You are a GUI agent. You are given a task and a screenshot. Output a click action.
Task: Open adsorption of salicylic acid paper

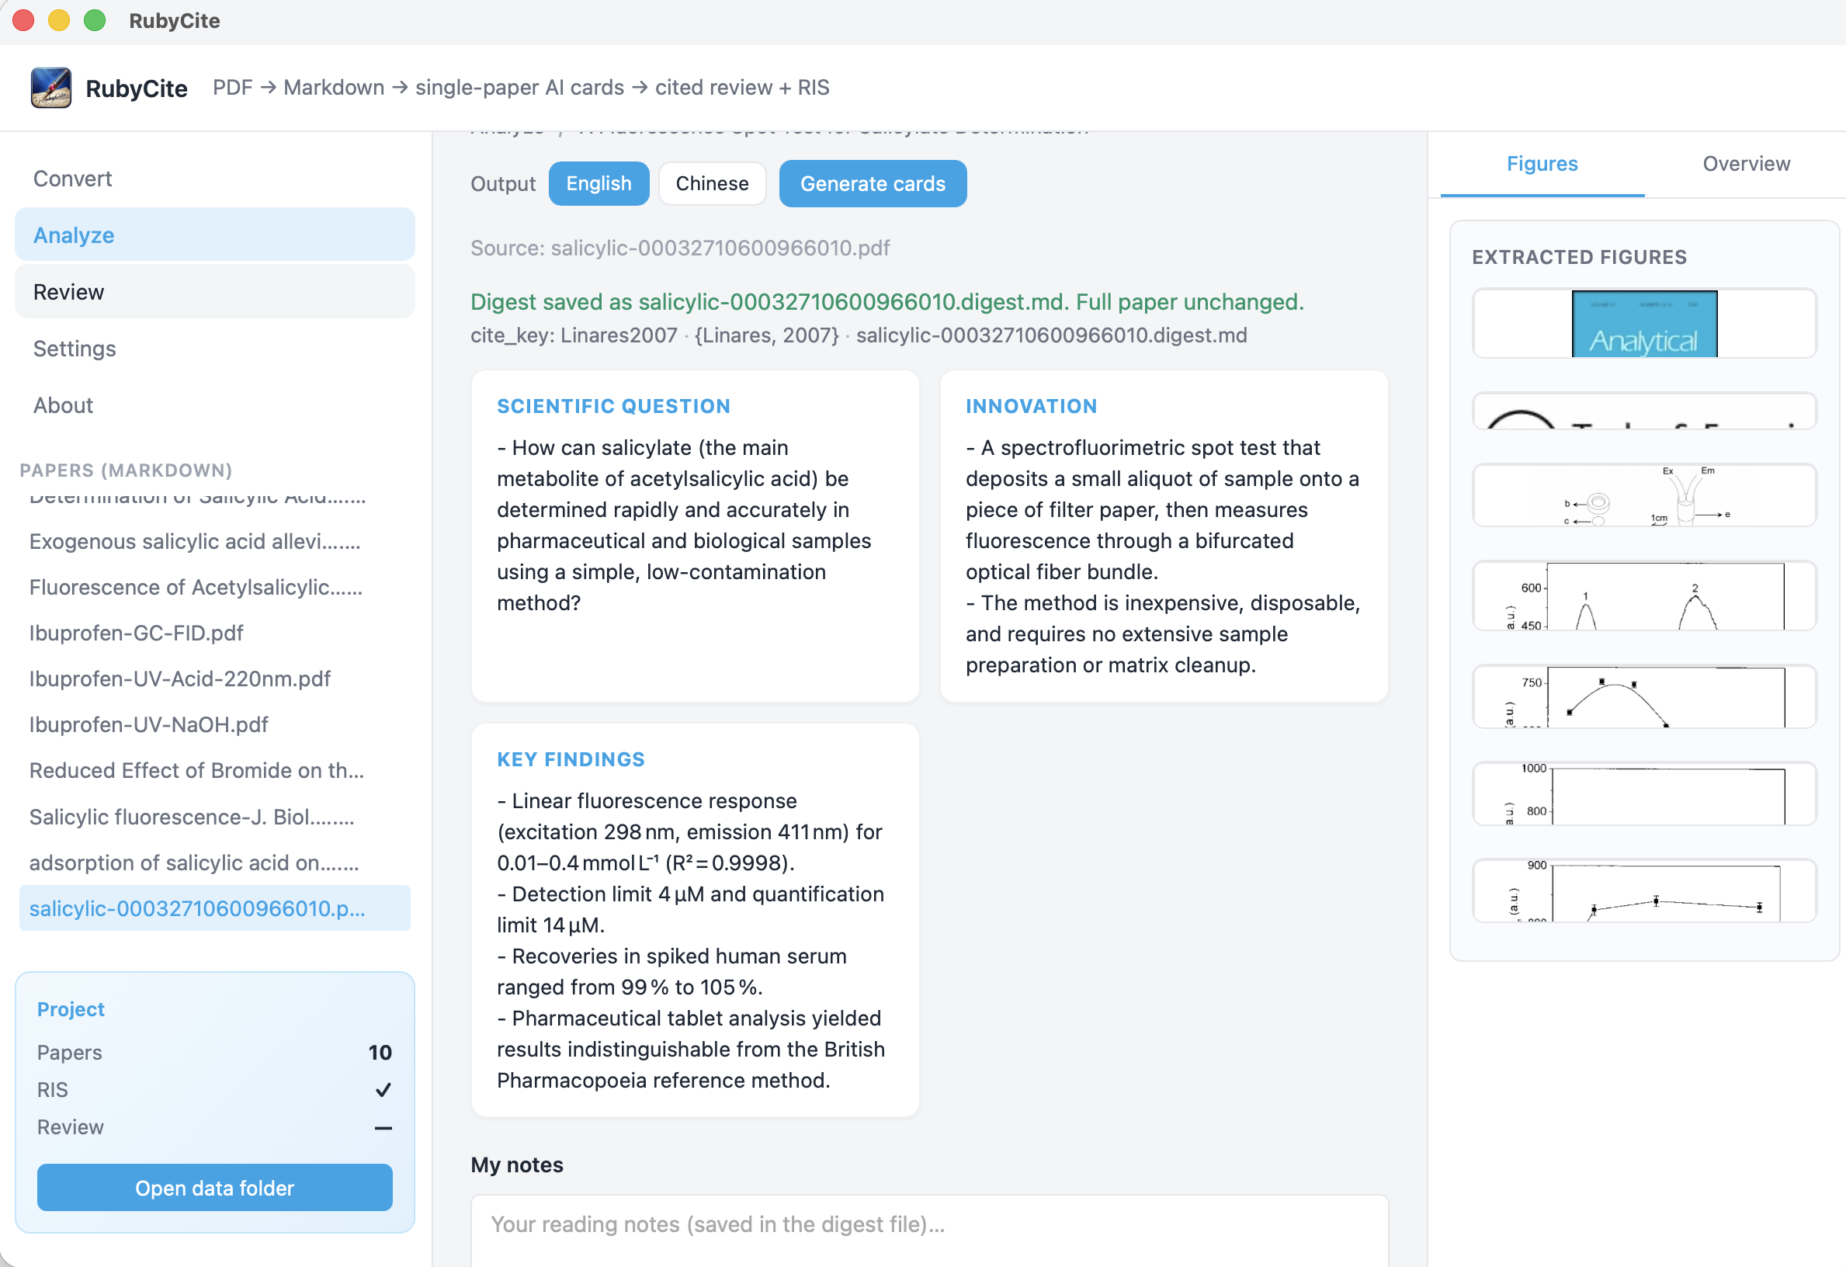coord(214,863)
